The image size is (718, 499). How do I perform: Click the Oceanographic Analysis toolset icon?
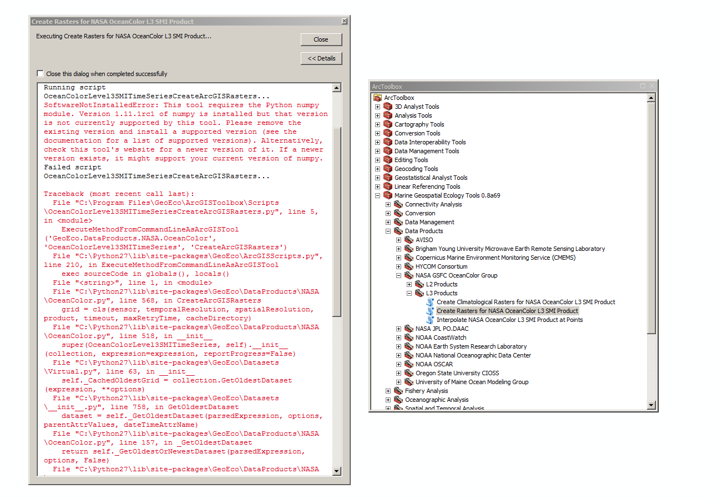(x=398, y=400)
